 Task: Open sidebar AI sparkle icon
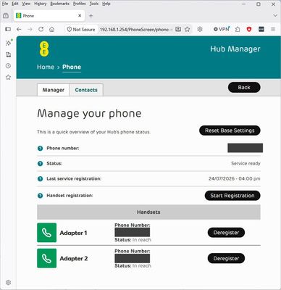point(9,43)
